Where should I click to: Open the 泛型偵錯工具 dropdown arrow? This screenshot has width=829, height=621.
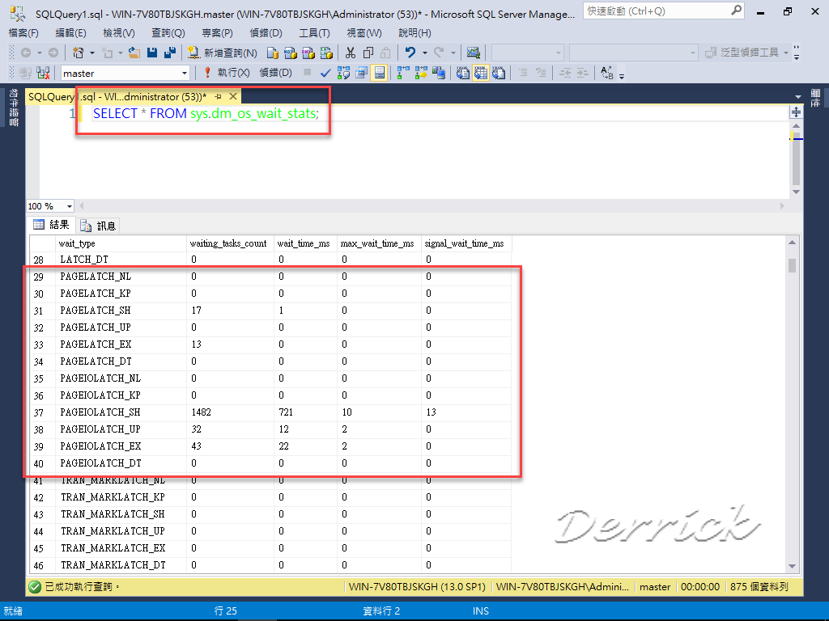[785, 53]
